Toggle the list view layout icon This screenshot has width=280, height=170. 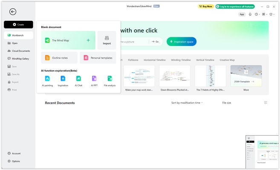click(266, 102)
